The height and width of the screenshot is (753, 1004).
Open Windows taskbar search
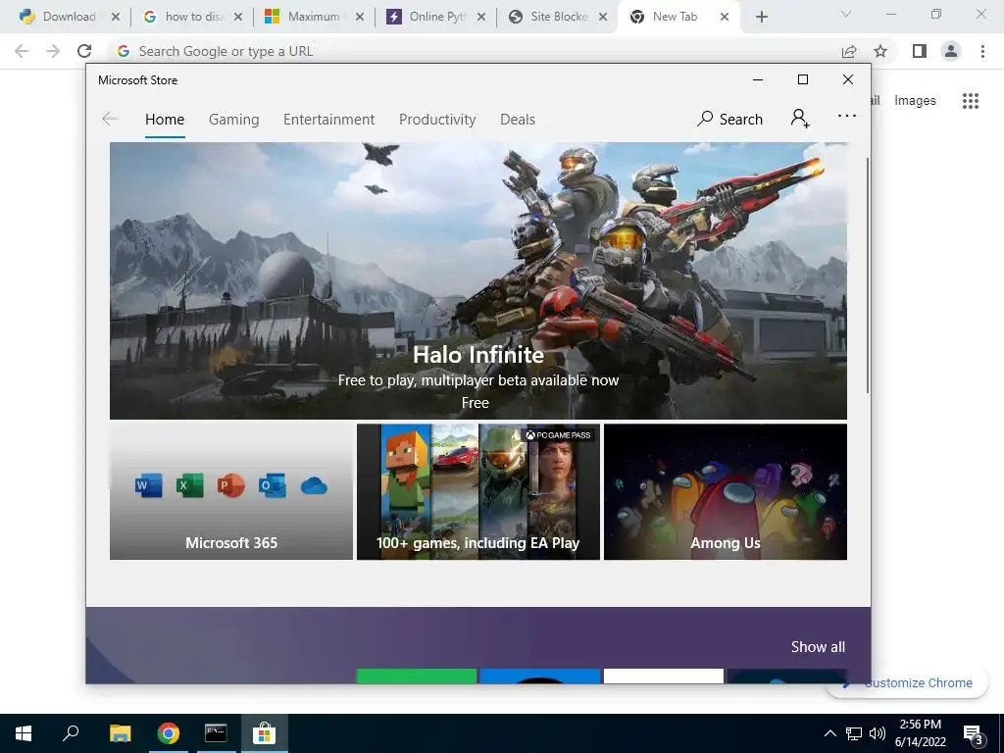71,733
